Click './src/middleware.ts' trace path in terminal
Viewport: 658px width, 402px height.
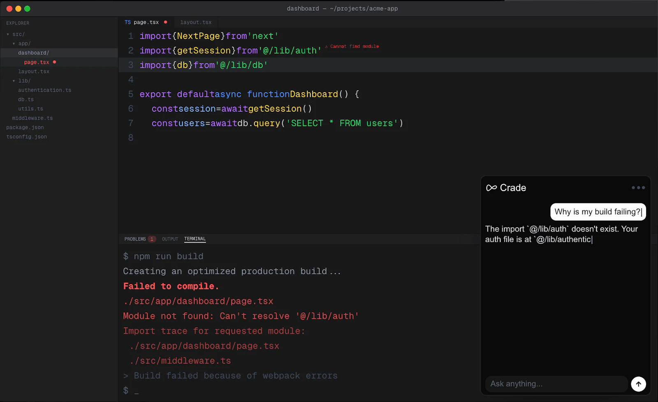(x=180, y=361)
